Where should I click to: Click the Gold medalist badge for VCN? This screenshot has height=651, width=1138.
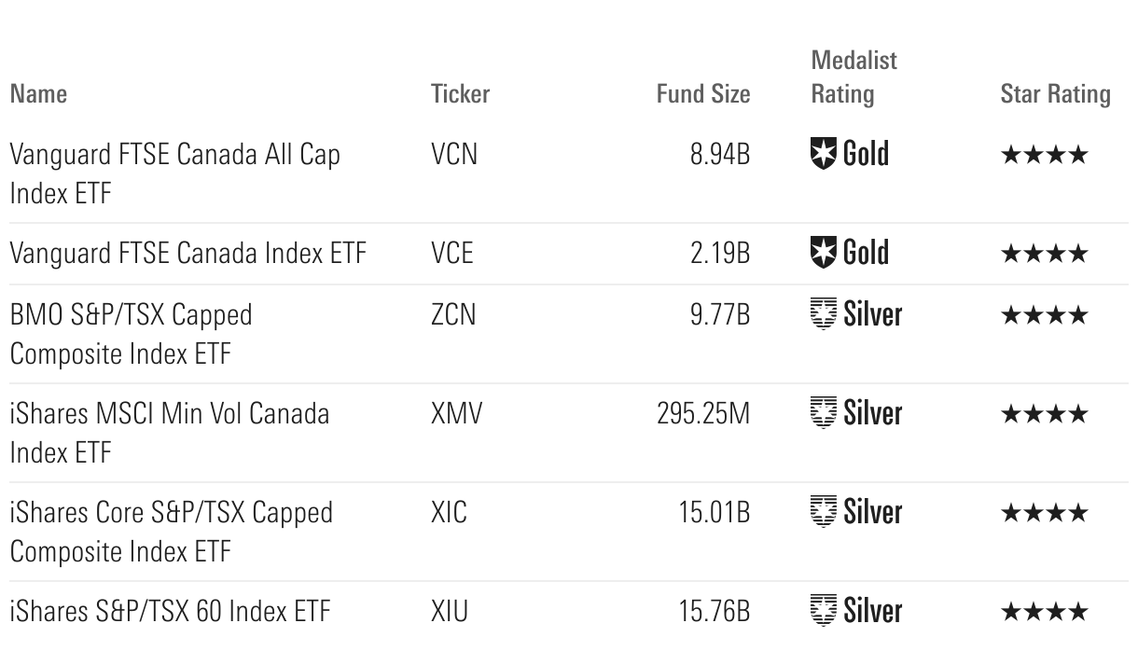850,154
